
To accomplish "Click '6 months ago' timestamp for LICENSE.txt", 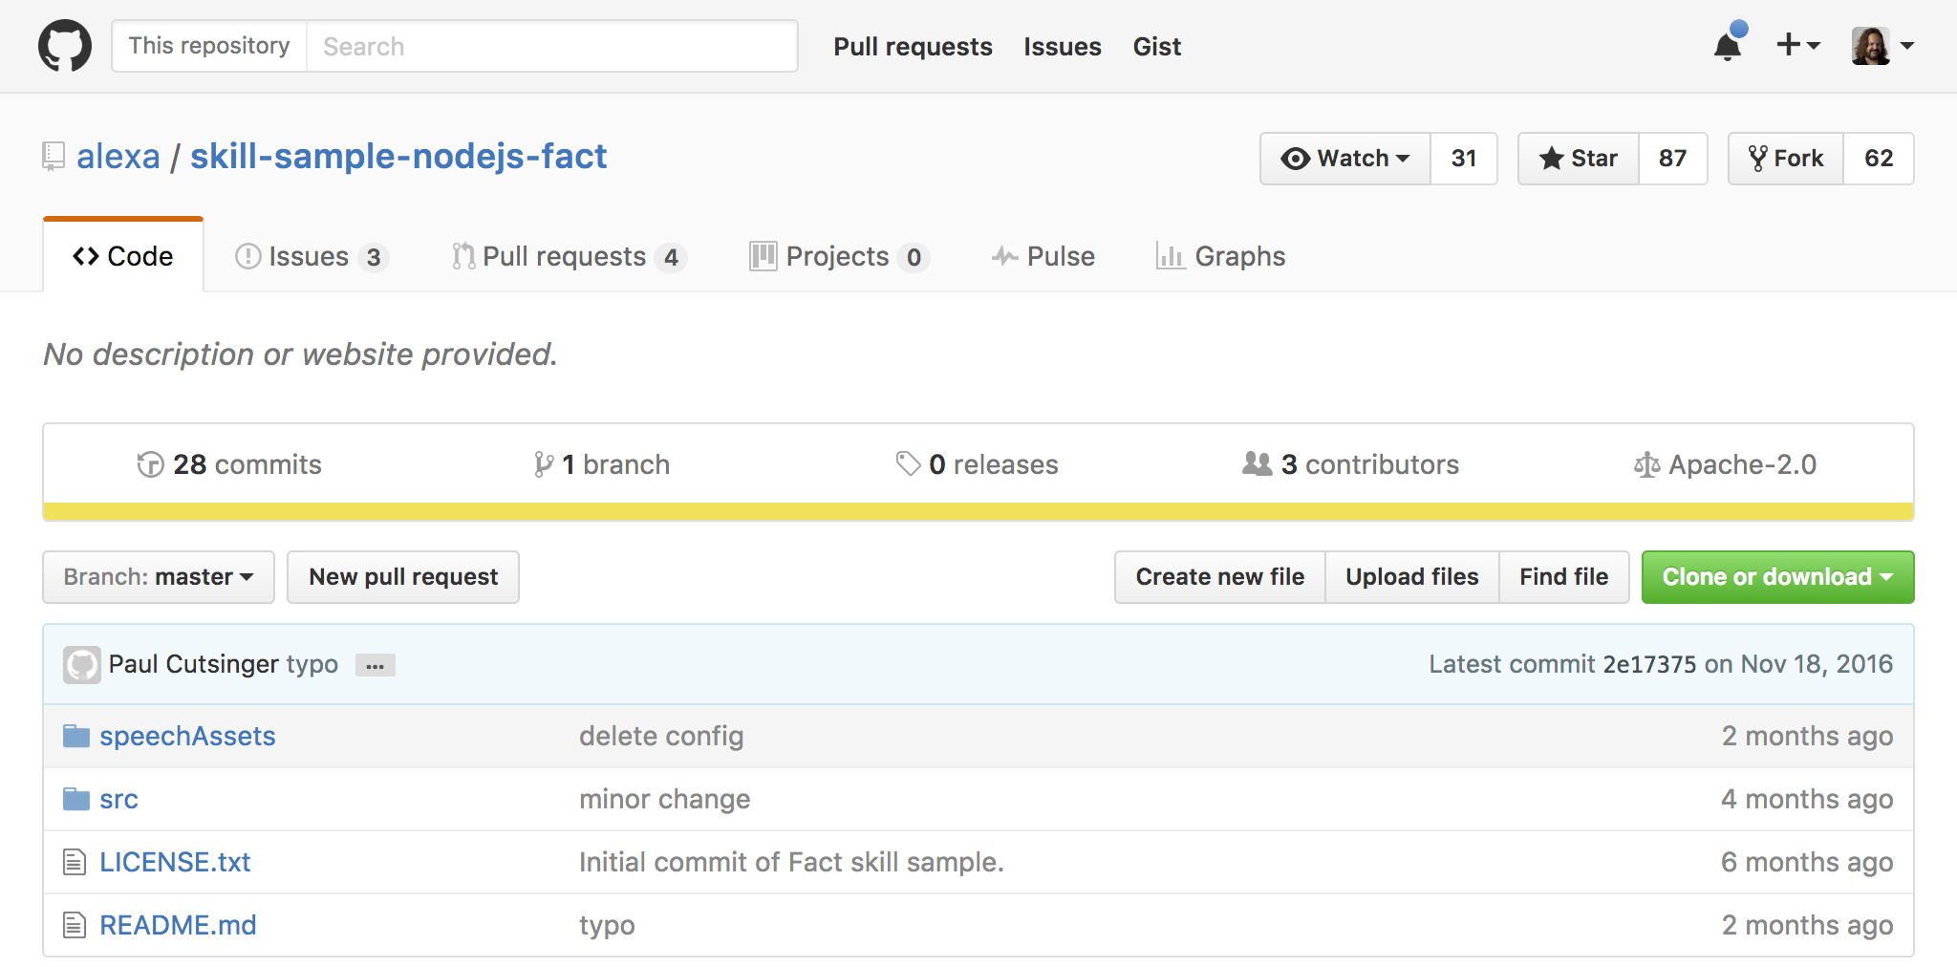I will (x=1807, y=862).
